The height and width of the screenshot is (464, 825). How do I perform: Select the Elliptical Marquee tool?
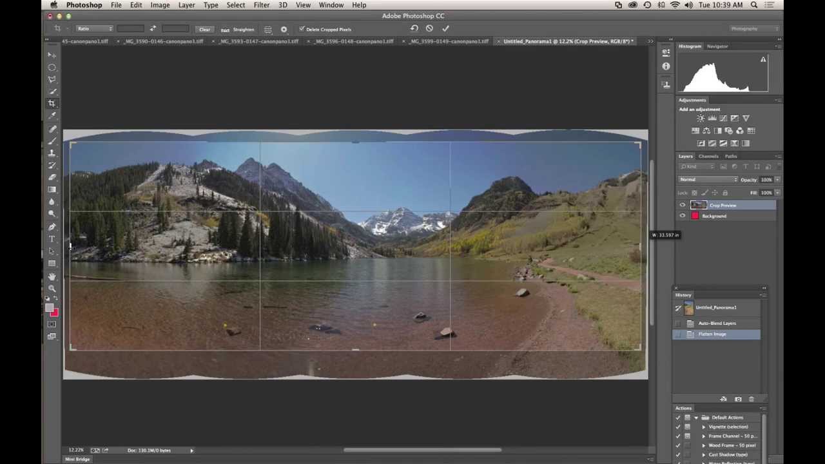pos(52,67)
